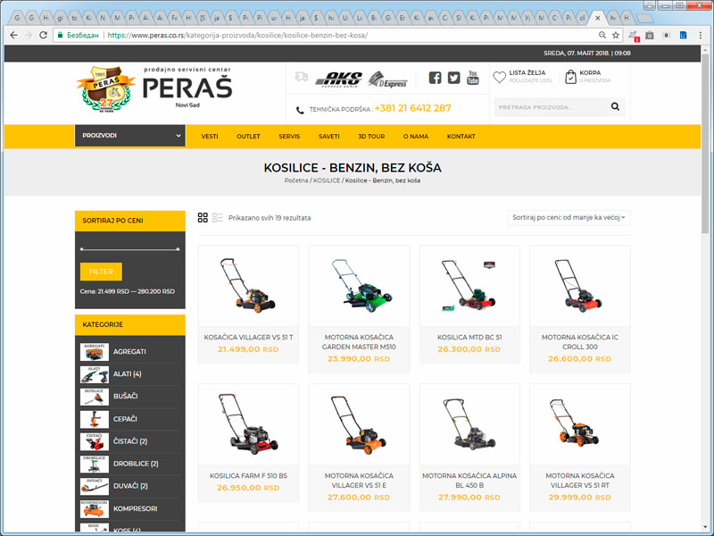Open the sort by price dropdown

[x=569, y=217]
